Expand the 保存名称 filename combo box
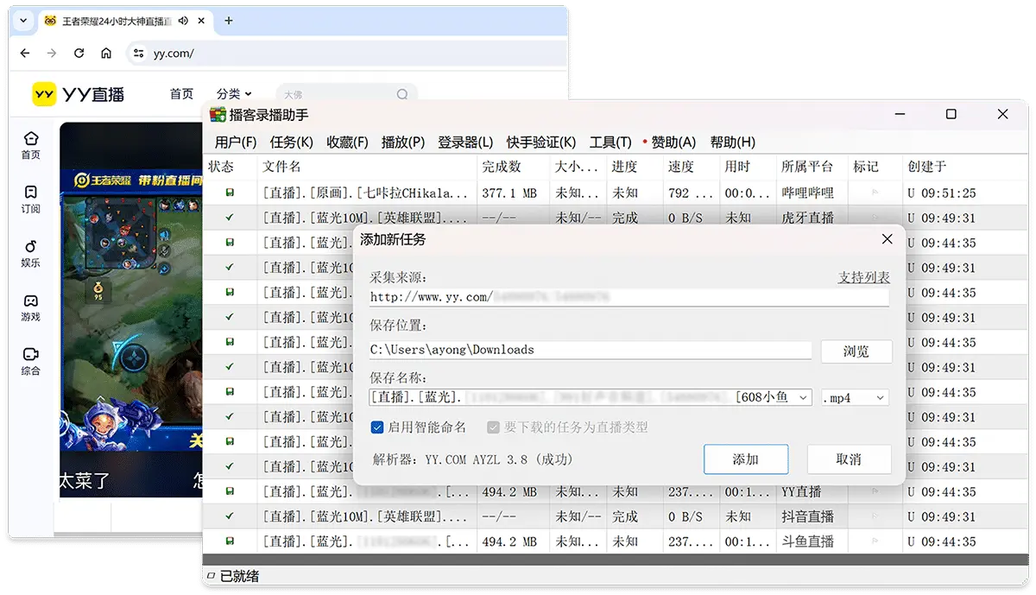This screenshot has height=595, width=1036. (x=804, y=397)
